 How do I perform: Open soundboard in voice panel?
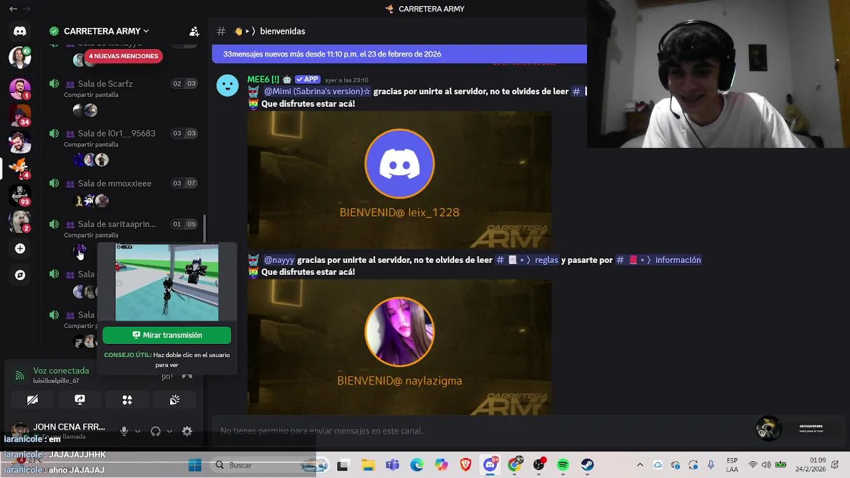click(175, 400)
